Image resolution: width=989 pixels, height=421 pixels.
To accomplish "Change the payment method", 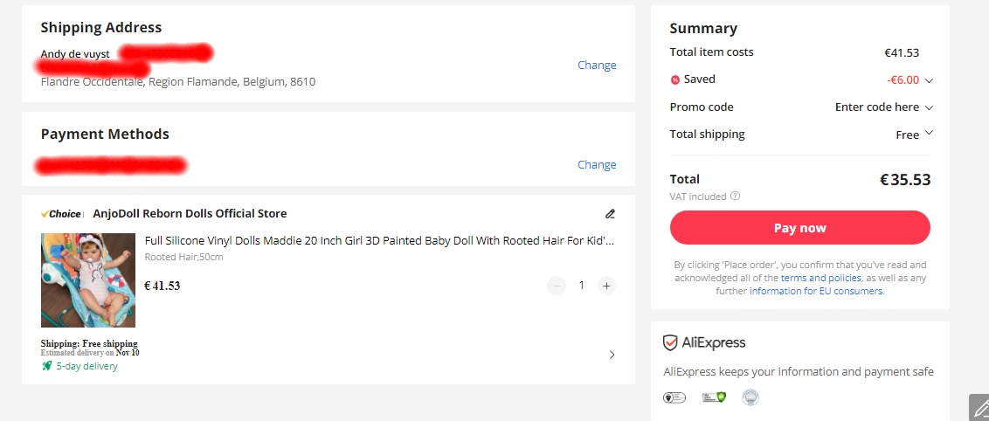I will [597, 164].
